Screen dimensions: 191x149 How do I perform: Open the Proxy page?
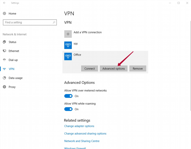[x=12, y=87]
